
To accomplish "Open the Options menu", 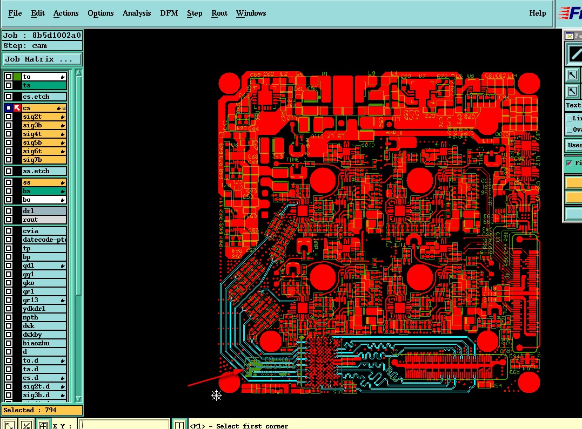I will coord(101,13).
